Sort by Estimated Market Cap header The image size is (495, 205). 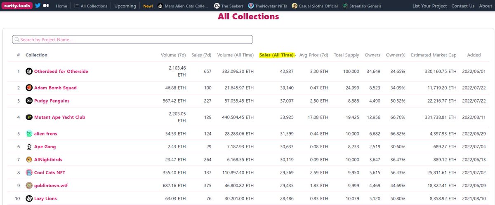coord(434,55)
